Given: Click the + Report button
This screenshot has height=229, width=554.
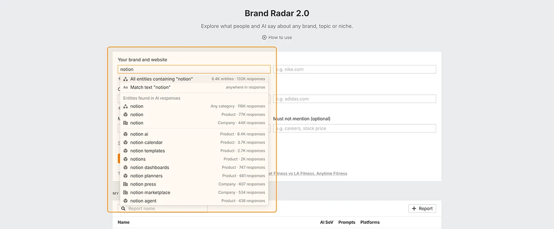Looking at the screenshot, I should pyautogui.click(x=422, y=209).
